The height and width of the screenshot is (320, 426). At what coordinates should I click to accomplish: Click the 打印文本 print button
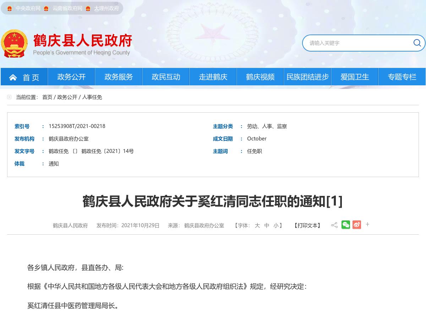click(307, 225)
